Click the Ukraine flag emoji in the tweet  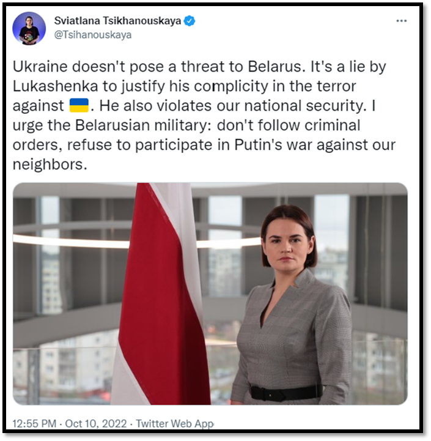click(x=79, y=105)
